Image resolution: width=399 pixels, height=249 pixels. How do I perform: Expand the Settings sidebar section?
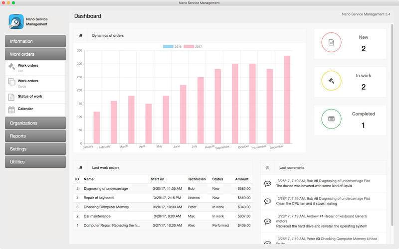tap(35, 149)
